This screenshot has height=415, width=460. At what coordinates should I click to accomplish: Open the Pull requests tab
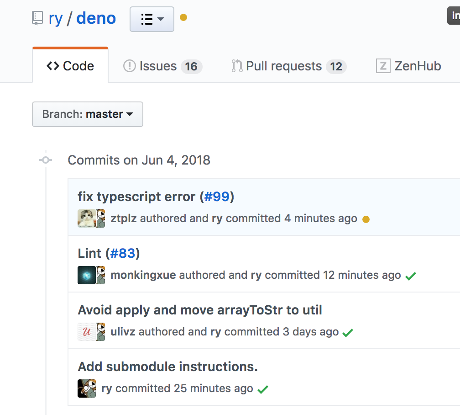289,66
